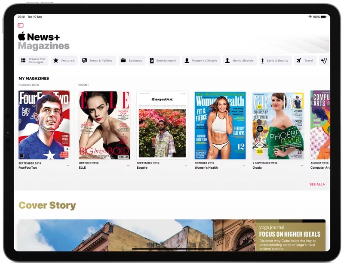344x266 pixels.
Task: Open the ELLE October 2019 cover
Action: (104, 125)
